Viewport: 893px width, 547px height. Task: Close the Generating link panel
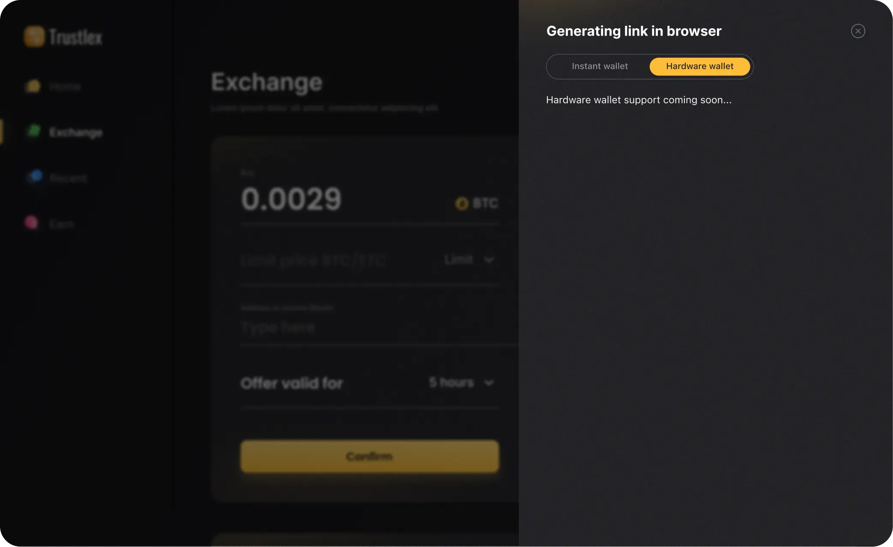coord(858,31)
